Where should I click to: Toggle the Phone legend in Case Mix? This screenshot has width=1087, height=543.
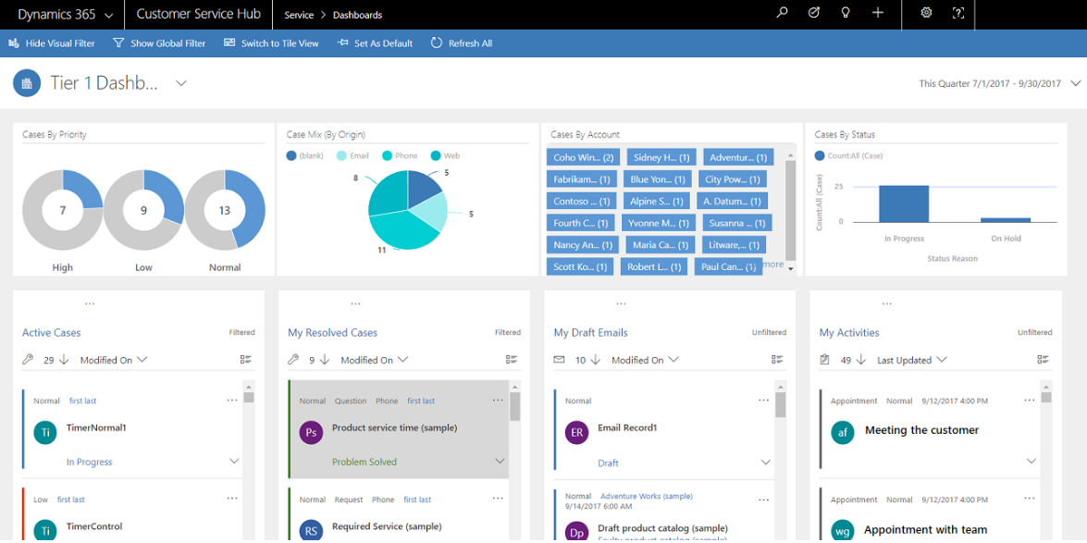click(400, 156)
